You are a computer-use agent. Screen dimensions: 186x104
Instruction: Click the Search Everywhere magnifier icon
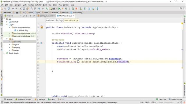tap(181, 8)
